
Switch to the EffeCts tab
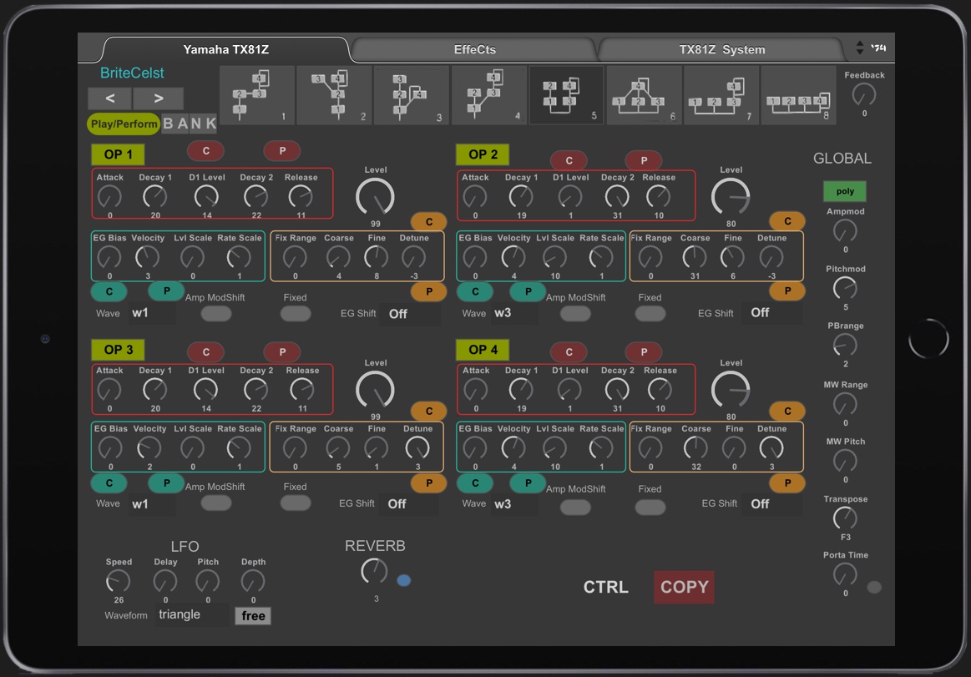(474, 49)
